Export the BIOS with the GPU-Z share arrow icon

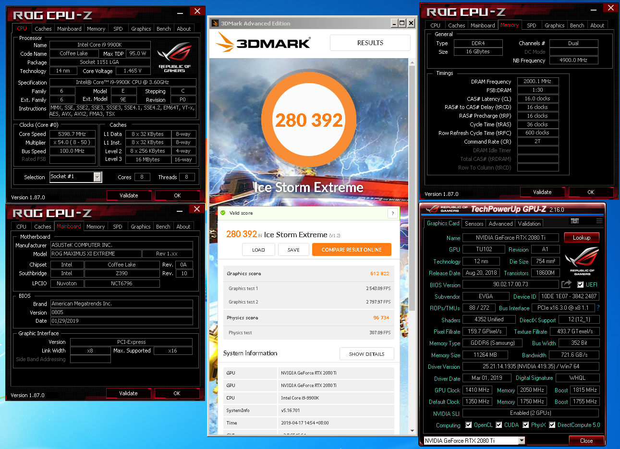point(566,284)
